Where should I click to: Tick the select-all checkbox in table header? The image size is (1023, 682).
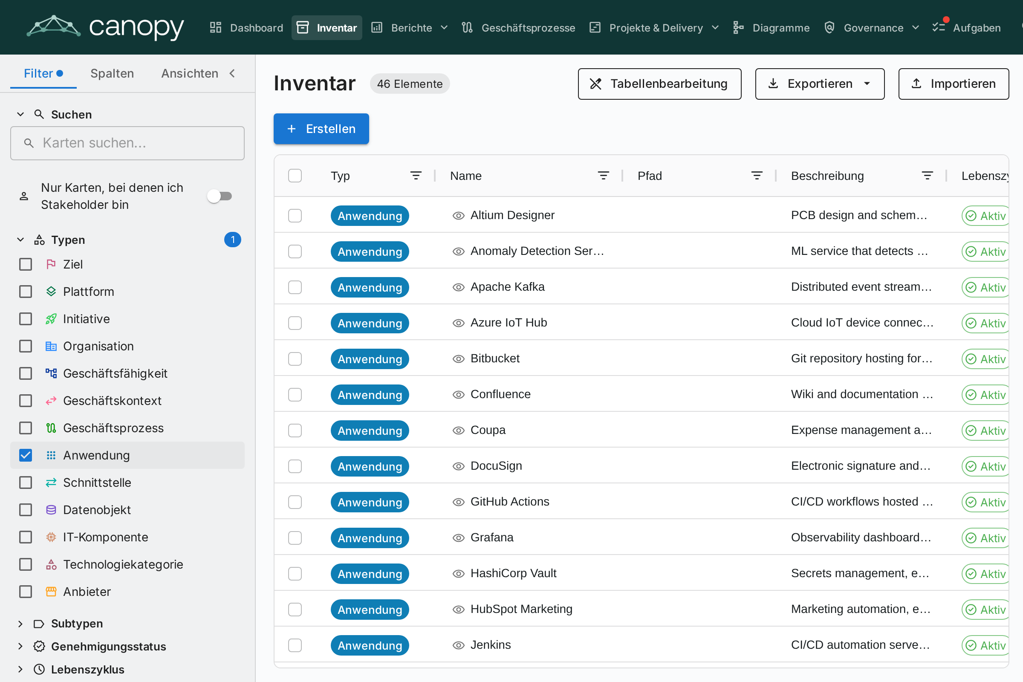[x=295, y=176]
